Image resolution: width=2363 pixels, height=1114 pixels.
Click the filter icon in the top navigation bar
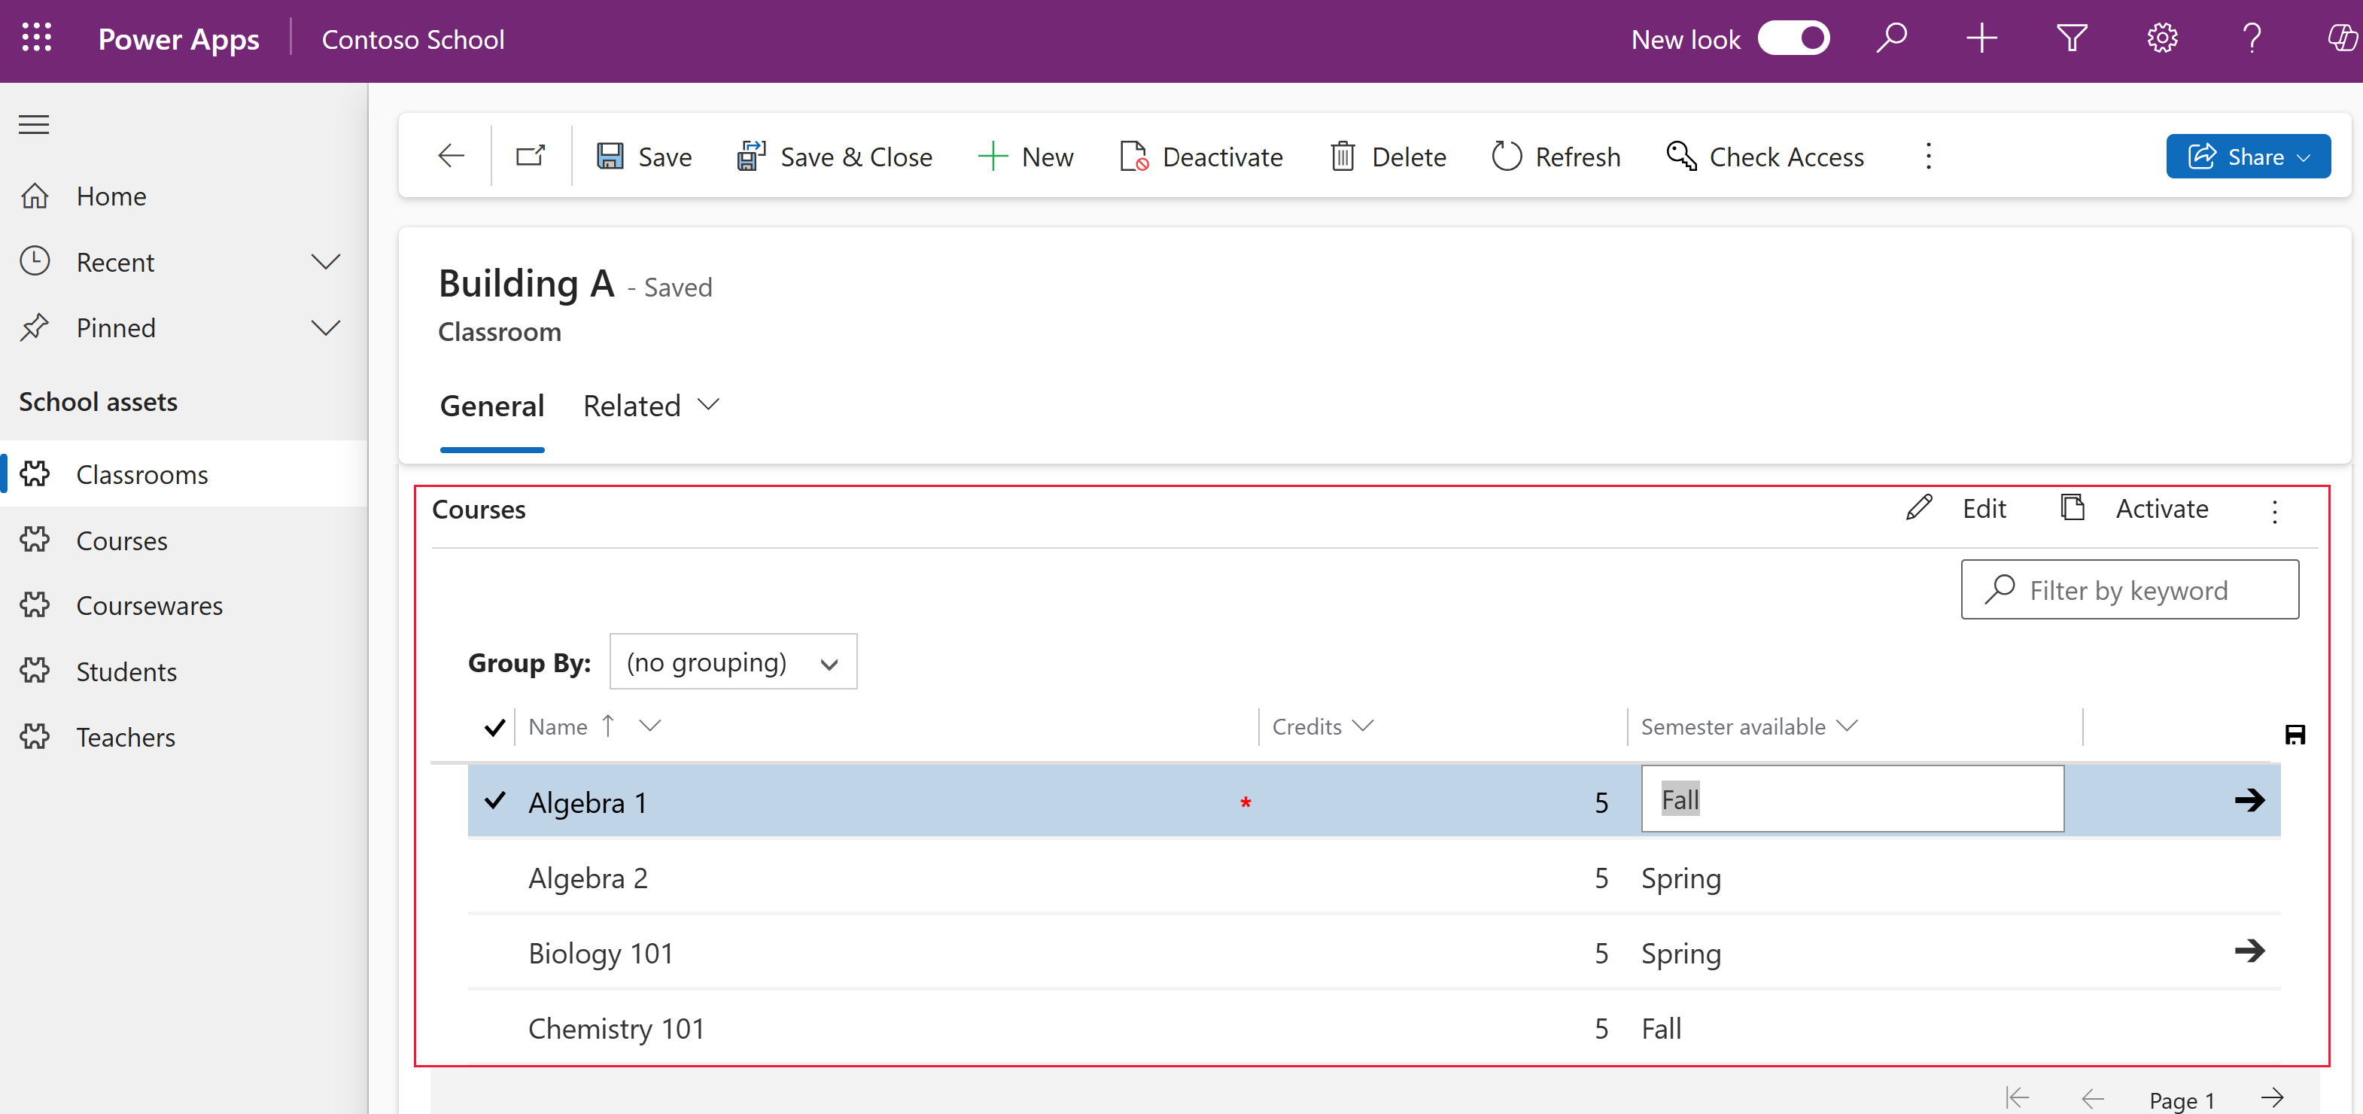pyautogui.click(x=2071, y=39)
